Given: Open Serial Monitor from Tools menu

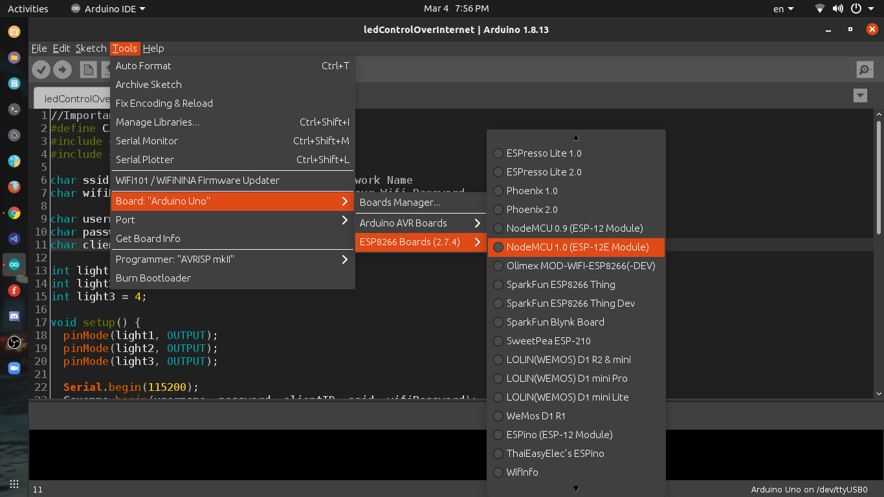Looking at the screenshot, I should coord(232,141).
